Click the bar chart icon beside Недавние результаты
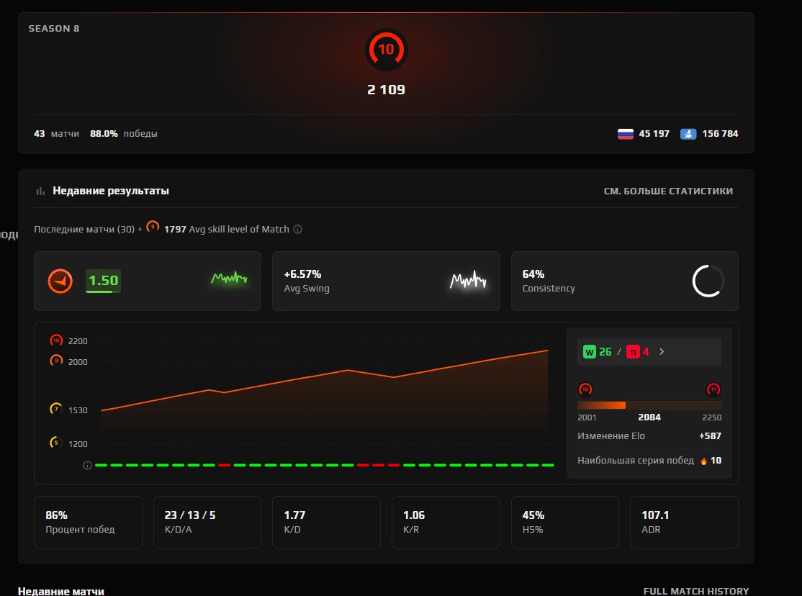Screen dimensions: 802x596 (40, 191)
